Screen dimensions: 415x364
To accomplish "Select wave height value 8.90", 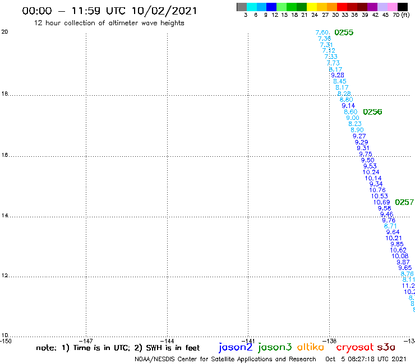I will click(357, 130).
